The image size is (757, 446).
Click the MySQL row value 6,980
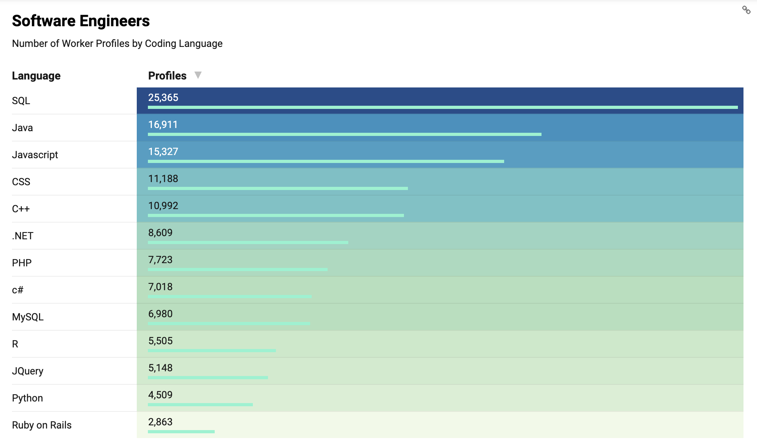(160, 314)
